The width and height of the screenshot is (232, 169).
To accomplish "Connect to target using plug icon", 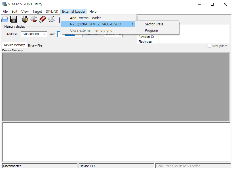I will 25,19.
